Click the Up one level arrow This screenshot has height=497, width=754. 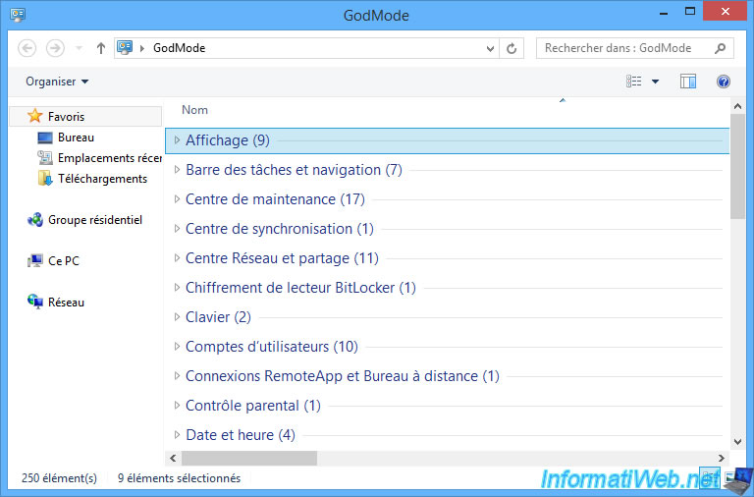pyautogui.click(x=101, y=48)
